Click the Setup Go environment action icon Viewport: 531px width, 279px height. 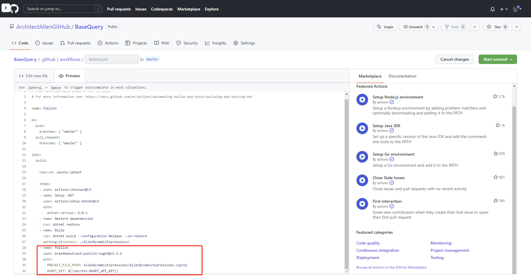(362, 157)
